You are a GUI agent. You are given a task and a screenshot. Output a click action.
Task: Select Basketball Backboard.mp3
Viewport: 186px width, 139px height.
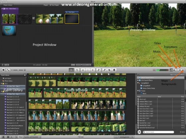(160, 128)
